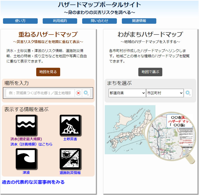Click the まちを選ぶ label text

click(119, 83)
